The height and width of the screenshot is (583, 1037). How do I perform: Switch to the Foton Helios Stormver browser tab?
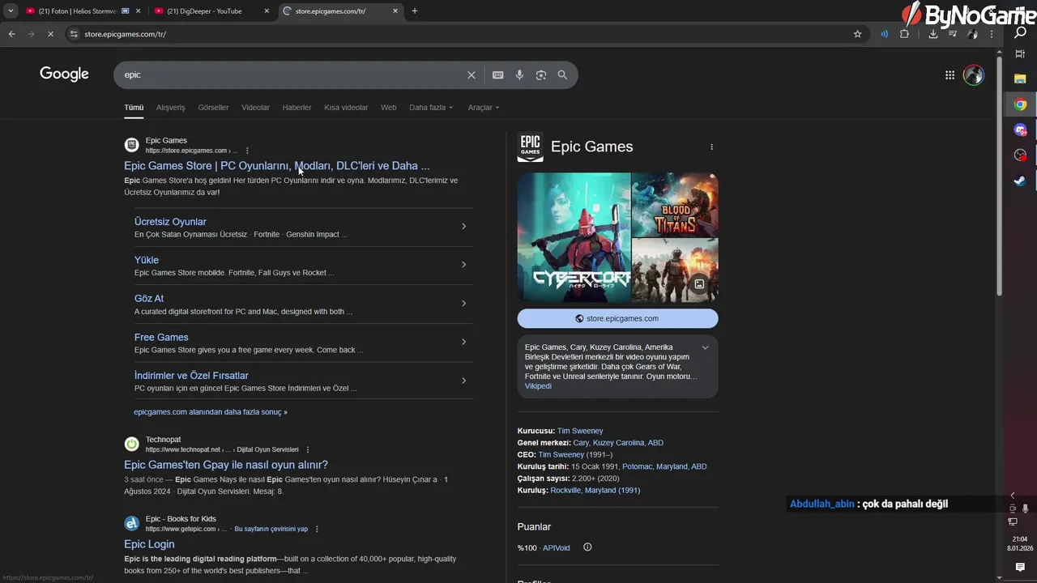(x=83, y=11)
